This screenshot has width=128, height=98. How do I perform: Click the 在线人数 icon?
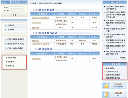106,94
